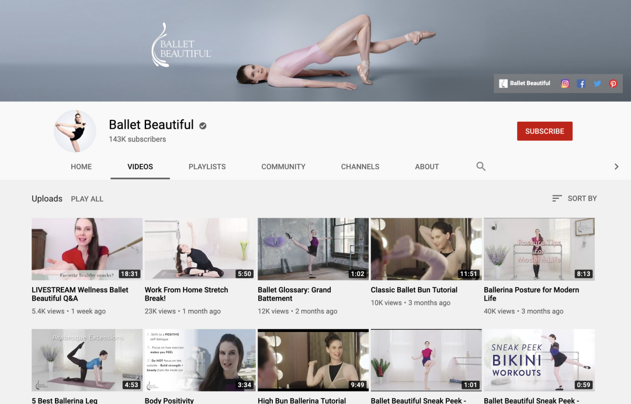
Task: Click the Twitter bird icon
Action: tap(597, 84)
